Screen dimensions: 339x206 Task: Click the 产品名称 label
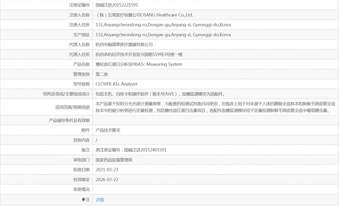(x=81, y=64)
